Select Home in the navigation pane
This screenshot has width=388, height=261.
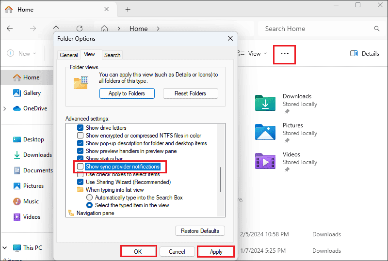click(27, 77)
